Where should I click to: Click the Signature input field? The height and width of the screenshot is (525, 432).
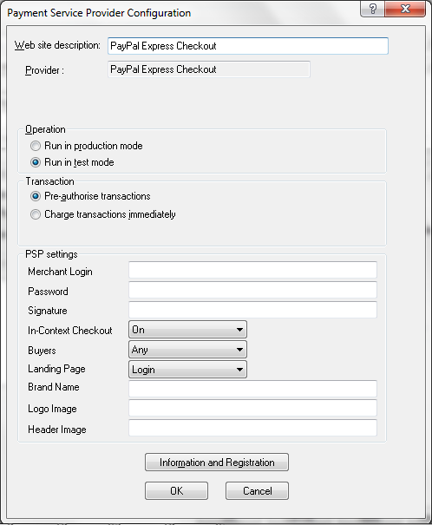(x=253, y=310)
